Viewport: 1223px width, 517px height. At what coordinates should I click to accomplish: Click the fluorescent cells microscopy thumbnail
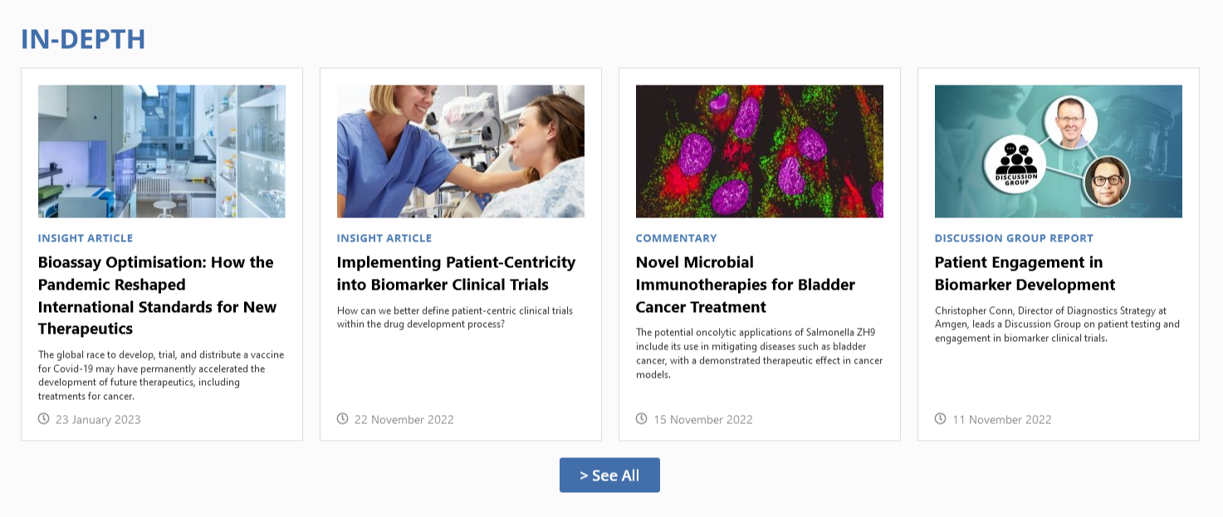[x=760, y=151]
